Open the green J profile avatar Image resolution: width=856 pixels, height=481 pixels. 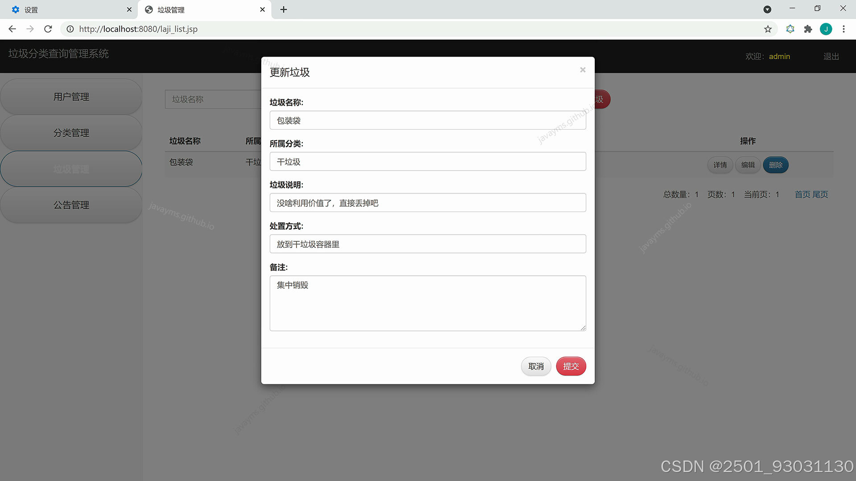tap(826, 29)
